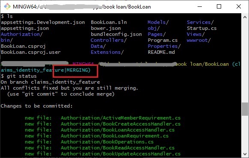249x158 pixels.
Task: Click the BookLoanRequirement.cs new file entry
Action: [96, 136]
